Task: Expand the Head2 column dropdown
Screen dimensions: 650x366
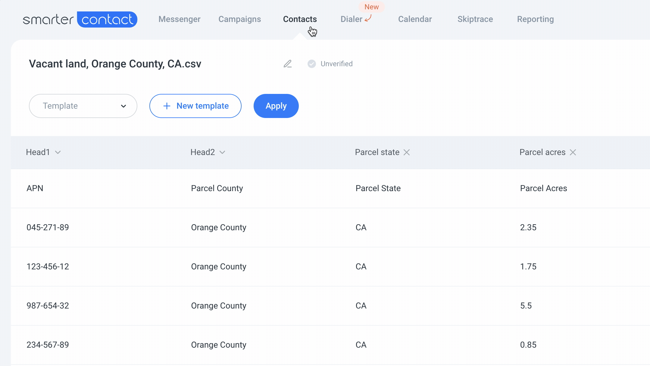Action: 222,152
